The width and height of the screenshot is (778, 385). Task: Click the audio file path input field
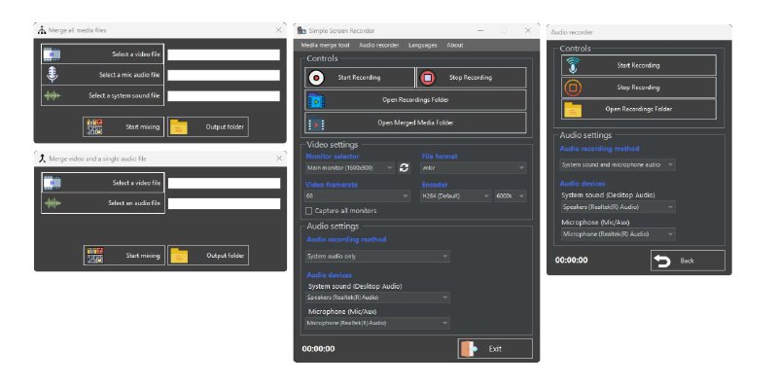click(224, 203)
